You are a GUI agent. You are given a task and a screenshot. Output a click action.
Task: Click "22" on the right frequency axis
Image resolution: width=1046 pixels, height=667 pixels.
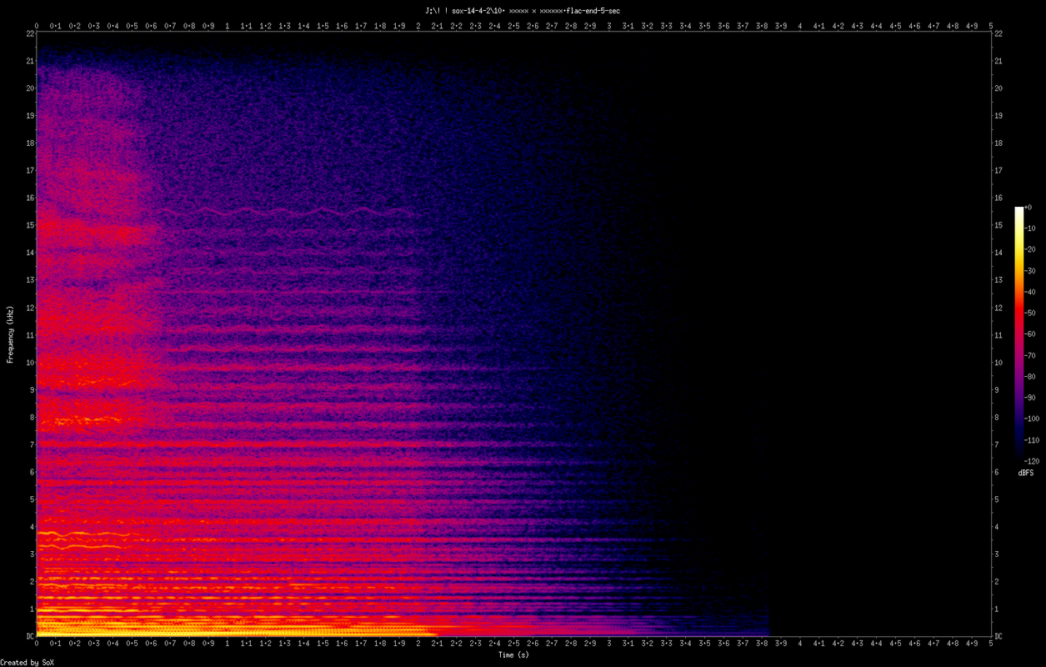[x=999, y=33]
